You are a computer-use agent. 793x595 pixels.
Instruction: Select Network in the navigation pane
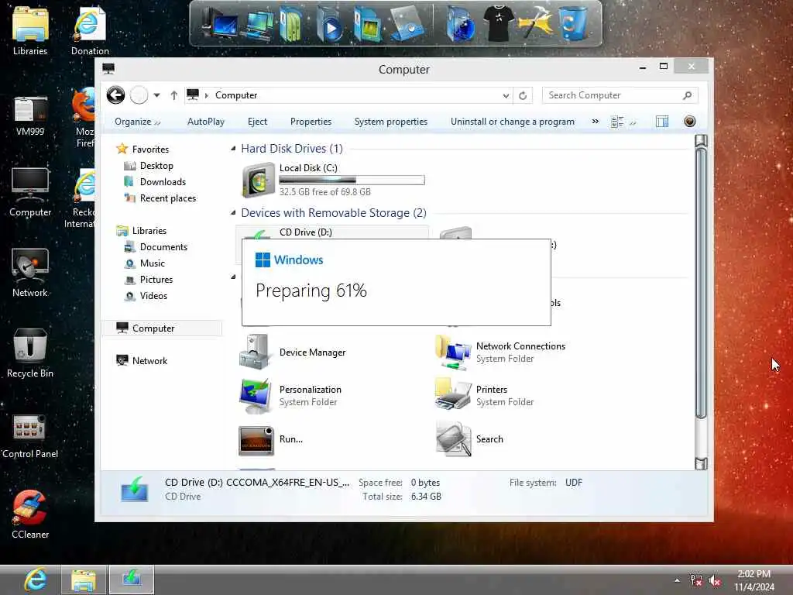click(149, 361)
